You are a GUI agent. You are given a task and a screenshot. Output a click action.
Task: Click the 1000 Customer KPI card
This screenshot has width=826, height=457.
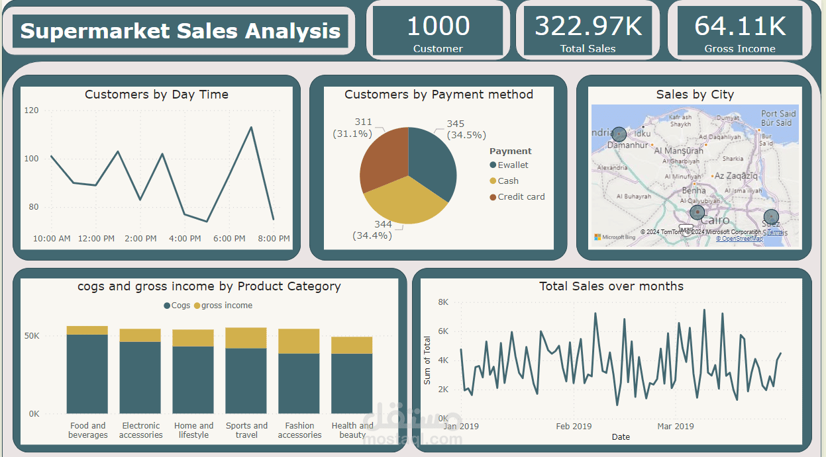(x=438, y=30)
